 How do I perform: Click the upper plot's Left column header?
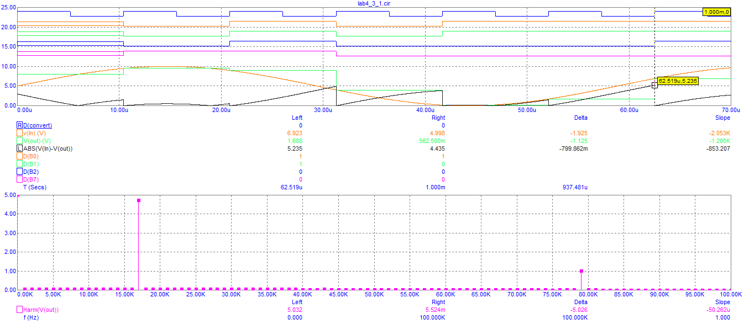pyautogui.click(x=297, y=118)
